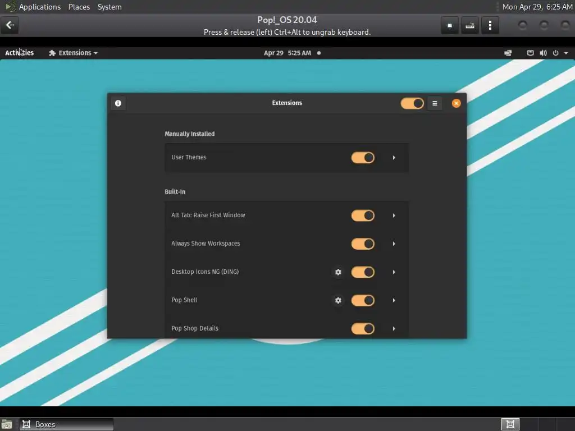
Task: Click the workspace switcher Boxes icon
Action: [x=510, y=424]
